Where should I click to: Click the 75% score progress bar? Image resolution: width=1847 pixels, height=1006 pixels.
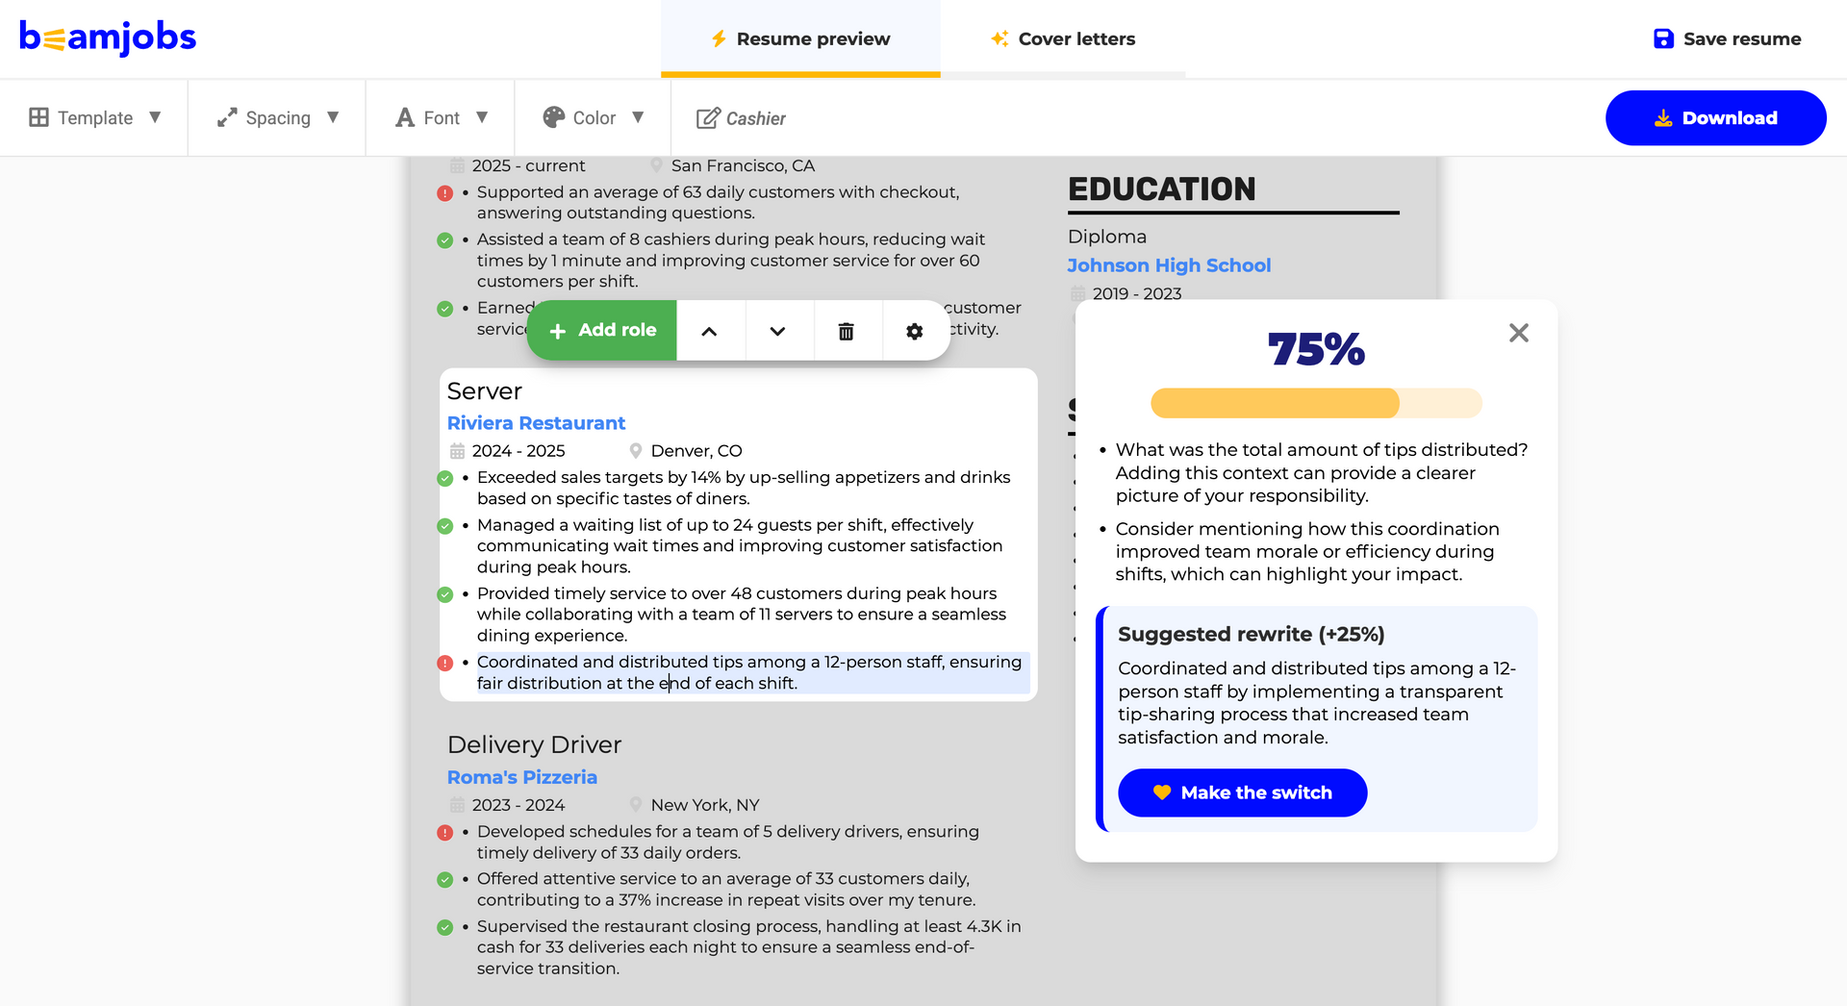point(1316,403)
